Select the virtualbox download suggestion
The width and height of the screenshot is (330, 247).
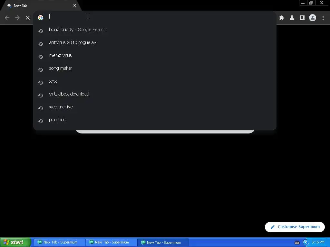[155, 94]
